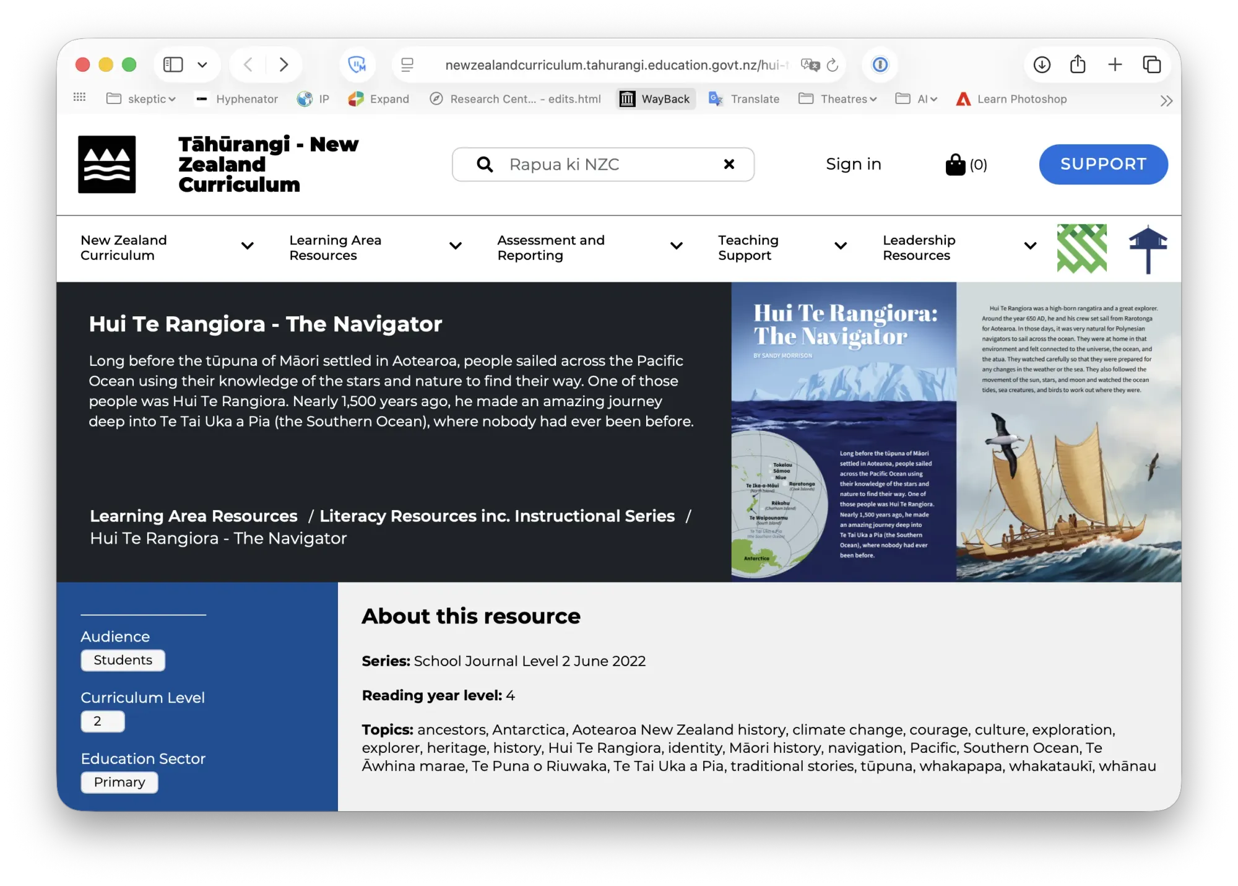Open Tāhūrangi - New Zealand Curriculum home title
Image resolution: width=1238 pixels, height=886 pixels.
pos(268,164)
